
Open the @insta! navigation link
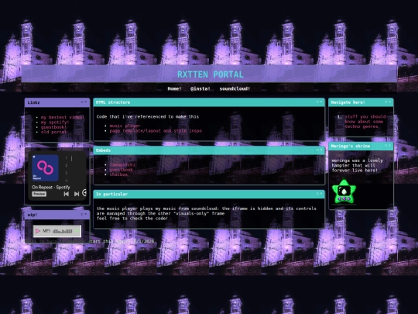(x=200, y=88)
